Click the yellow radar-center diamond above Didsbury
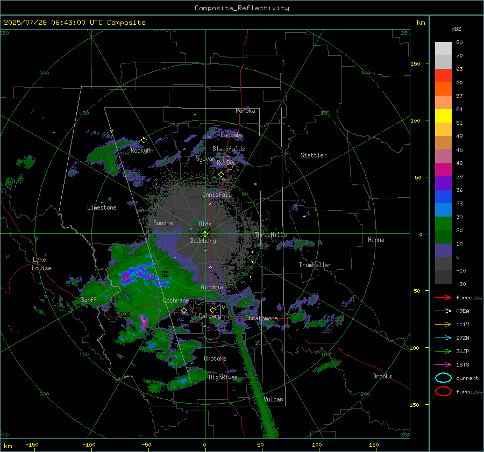Viewport: 484px width, 452px height. click(x=205, y=234)
